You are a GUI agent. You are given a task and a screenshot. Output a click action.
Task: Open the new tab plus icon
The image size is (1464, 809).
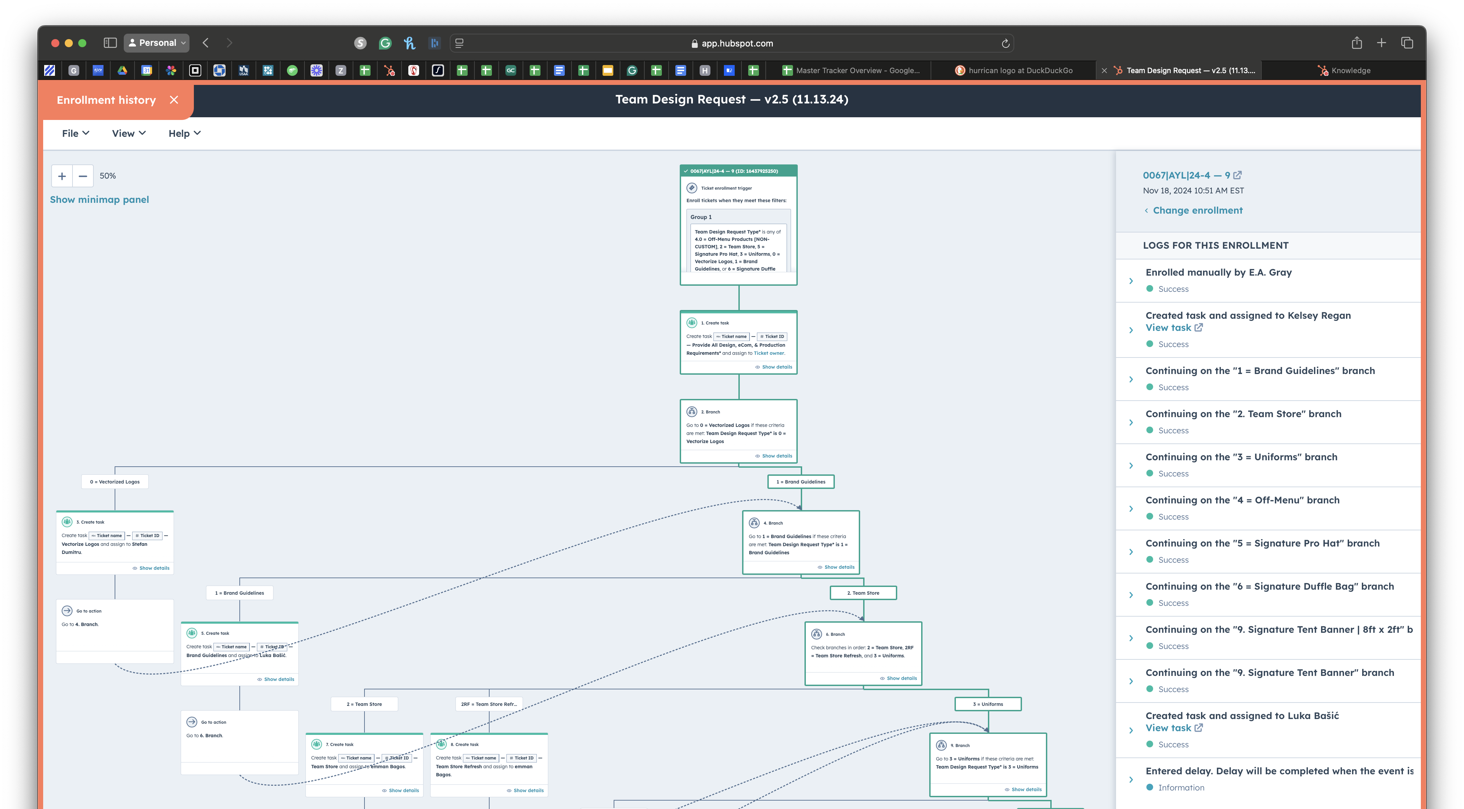point(1382,42)
